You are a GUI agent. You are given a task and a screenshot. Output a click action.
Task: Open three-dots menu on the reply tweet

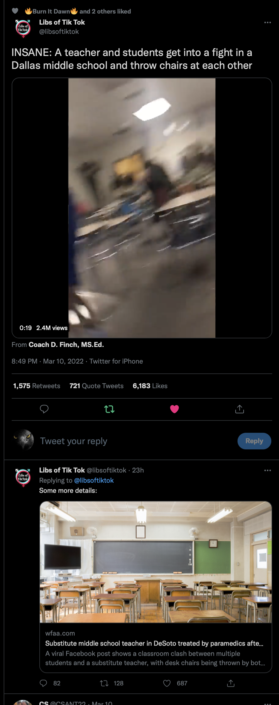coord(268,470)
